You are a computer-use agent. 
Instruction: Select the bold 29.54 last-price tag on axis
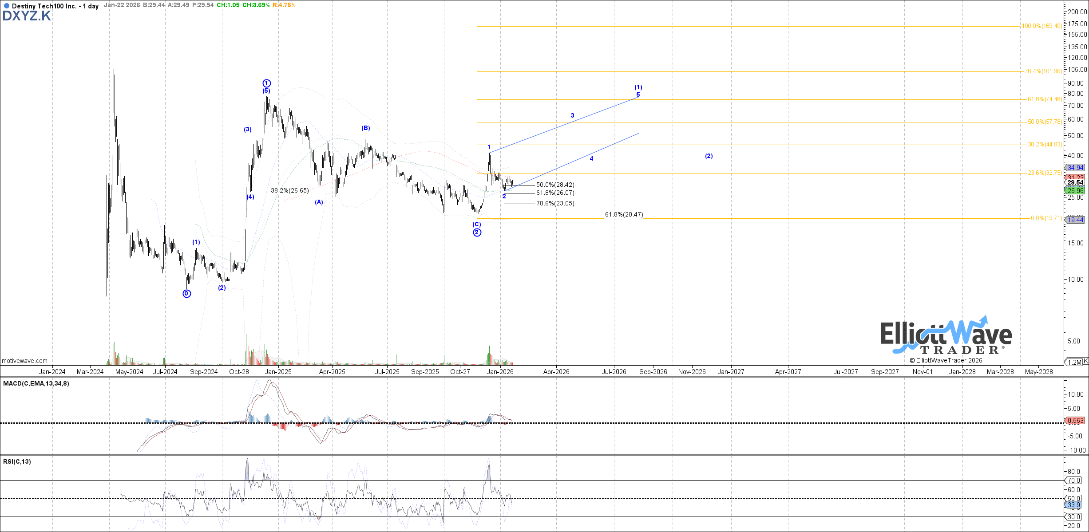pos(1076,182)
